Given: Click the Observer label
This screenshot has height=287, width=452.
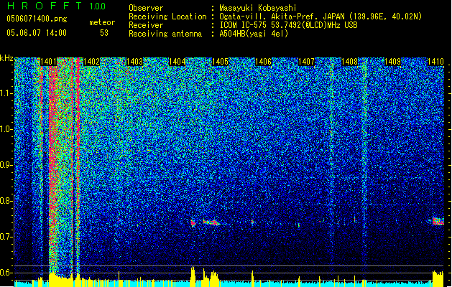Looking at the screenshot, I should [146, 8].
